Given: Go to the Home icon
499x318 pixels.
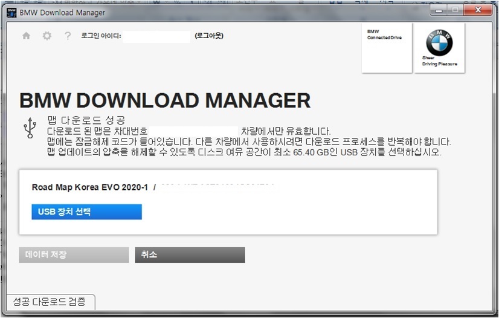Looking at the screenshot, I should (x=26, y=36).
